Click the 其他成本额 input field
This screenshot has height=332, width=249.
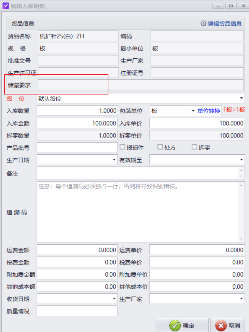[x=77, y=286]
